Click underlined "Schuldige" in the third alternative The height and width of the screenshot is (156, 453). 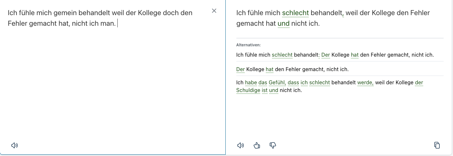(248, 90)
